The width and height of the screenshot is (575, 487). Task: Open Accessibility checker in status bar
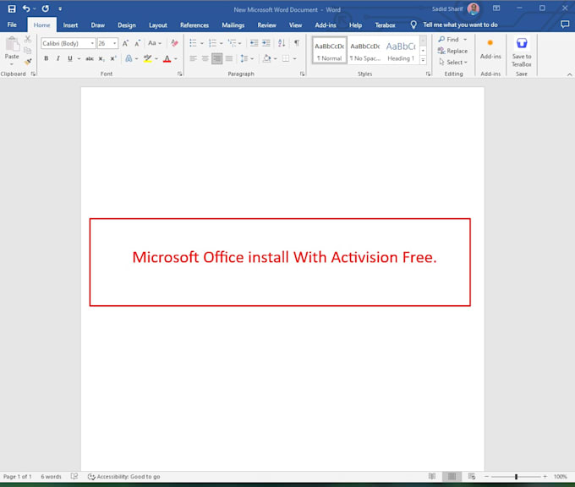[x=124, y=476]
